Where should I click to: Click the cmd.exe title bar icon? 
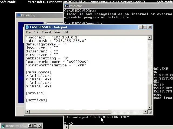coord(66,6)
